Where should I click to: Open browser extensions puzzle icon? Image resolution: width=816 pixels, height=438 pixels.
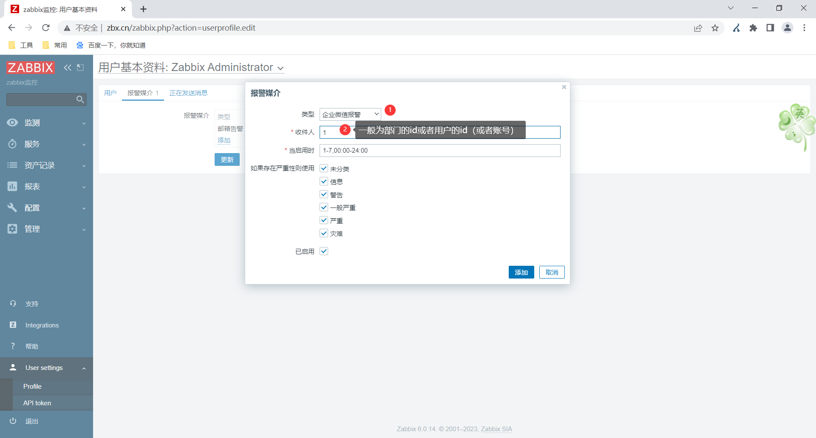click(x=754, y=28)
